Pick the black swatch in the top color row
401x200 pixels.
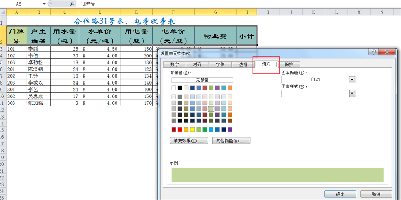(x=180, y=88)
